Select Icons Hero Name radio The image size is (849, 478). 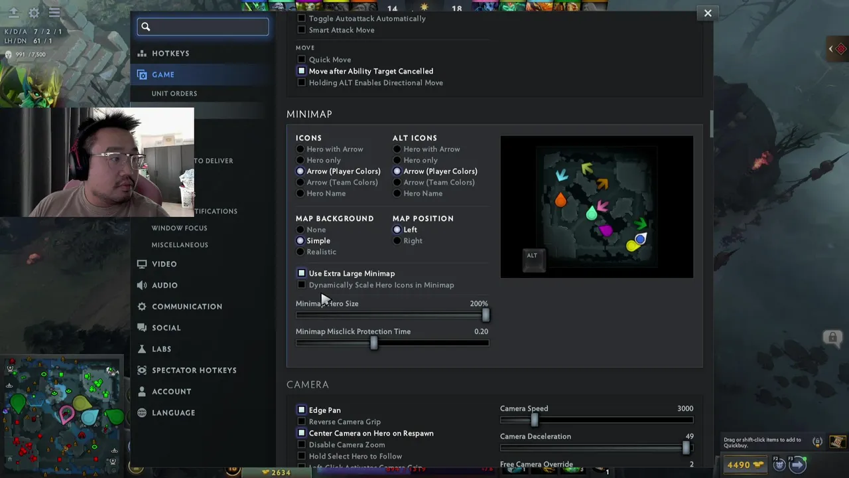tap(300, 193)
